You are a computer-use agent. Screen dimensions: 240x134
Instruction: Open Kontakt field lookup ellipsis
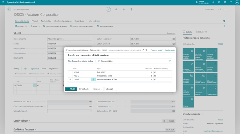tap(90, 44)
